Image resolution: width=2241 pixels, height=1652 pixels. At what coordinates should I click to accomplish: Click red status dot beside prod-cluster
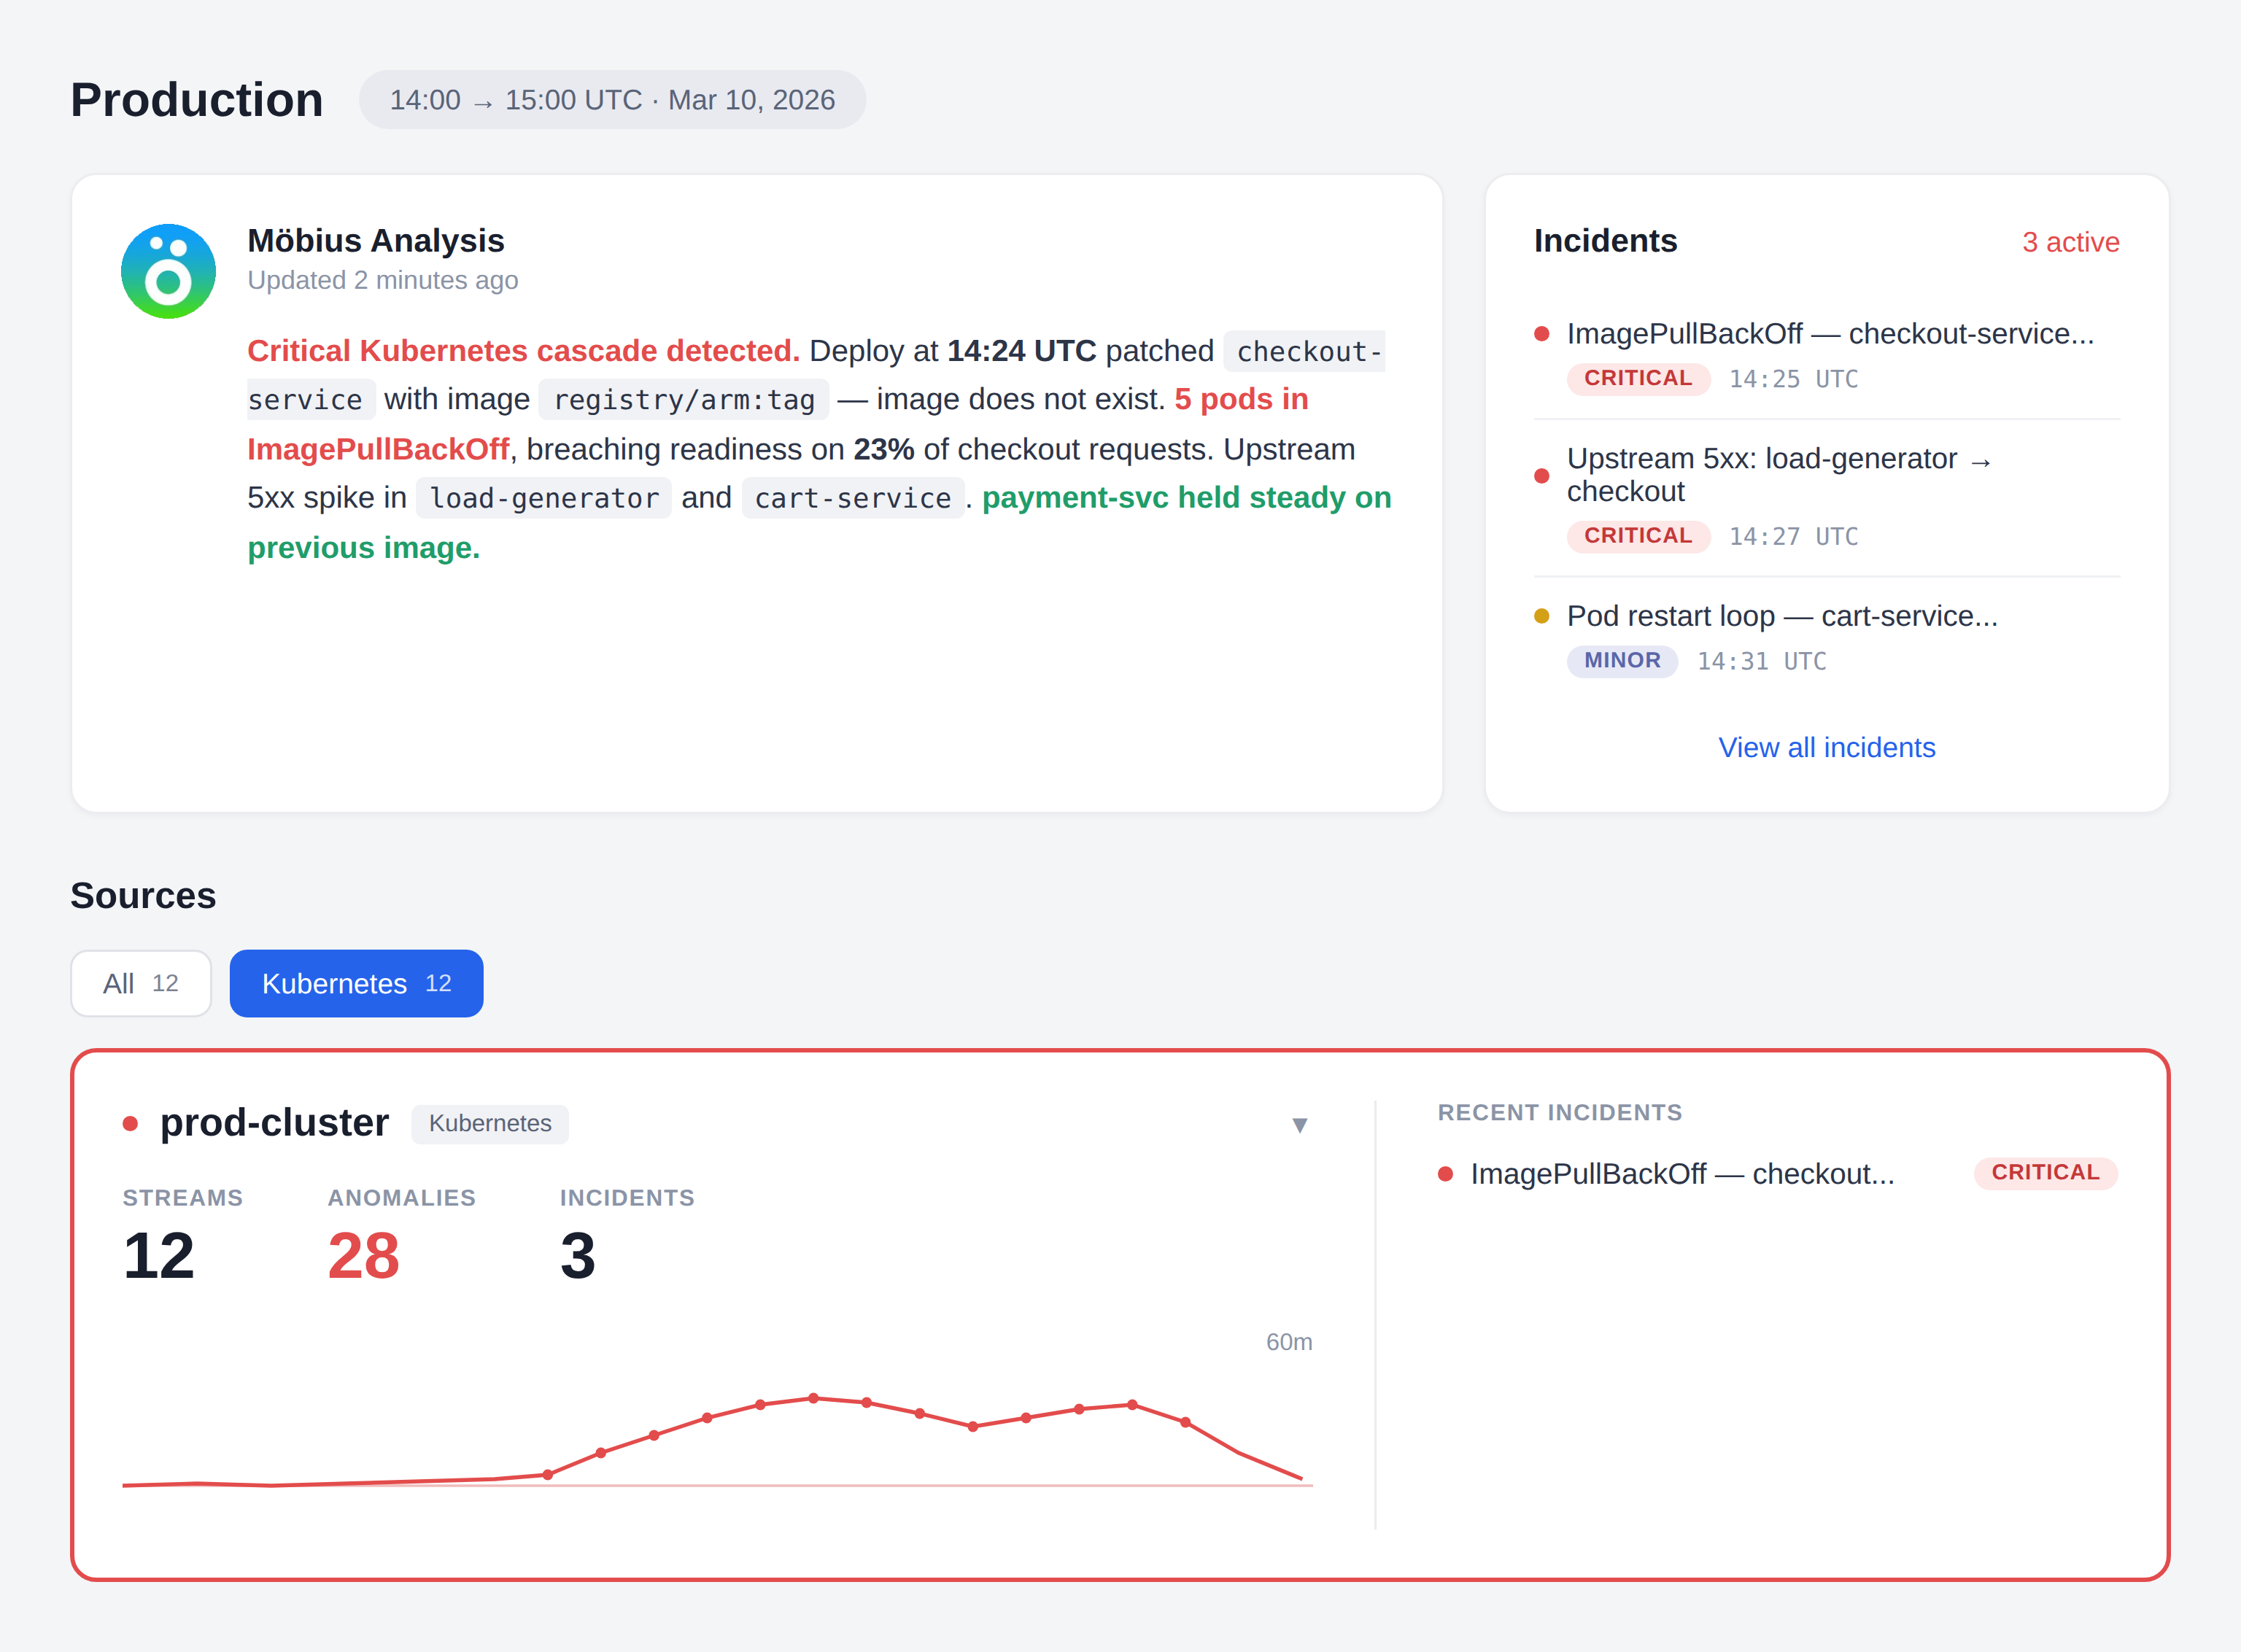(x=130, y=1123)
